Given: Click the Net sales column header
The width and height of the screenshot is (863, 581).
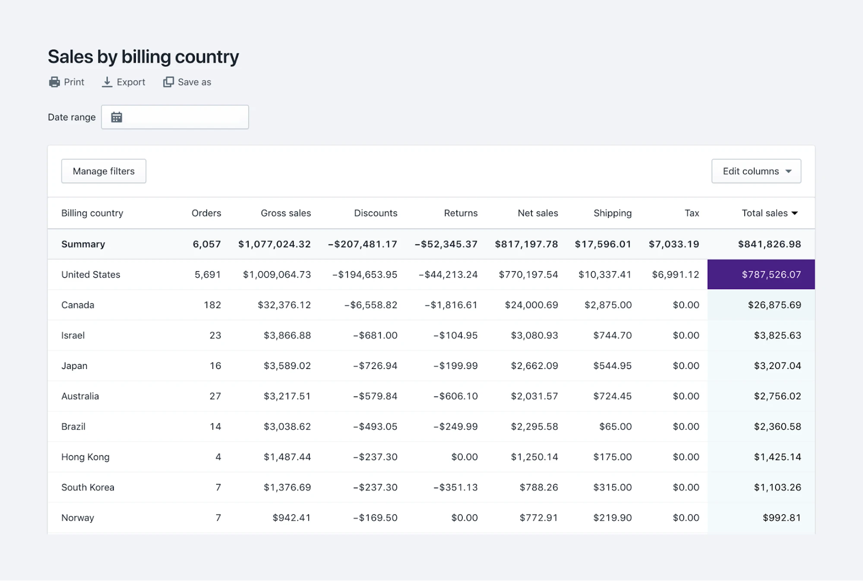Looking at the screenshot, I should [x=538, y=213].
